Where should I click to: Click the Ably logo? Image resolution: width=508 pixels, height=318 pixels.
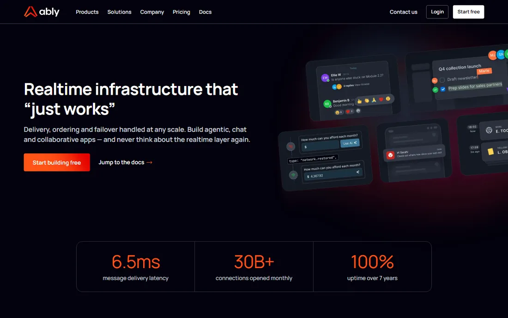click(42, 12)
